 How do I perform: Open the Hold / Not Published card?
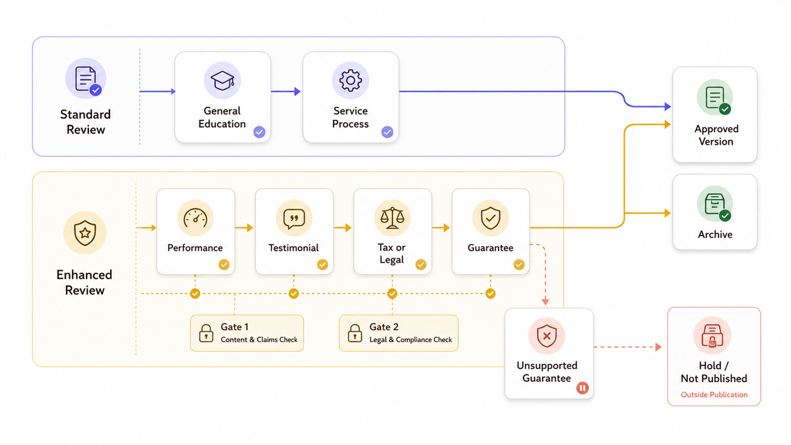pos(714,357)
